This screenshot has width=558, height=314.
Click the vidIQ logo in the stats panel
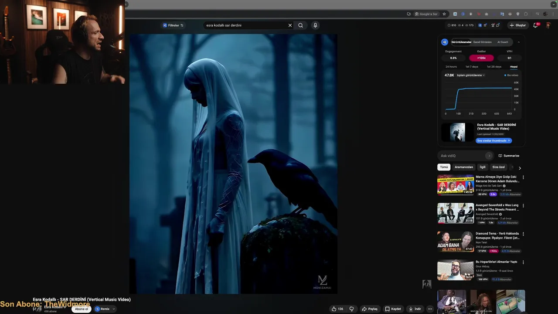click(x=445, y=42)
